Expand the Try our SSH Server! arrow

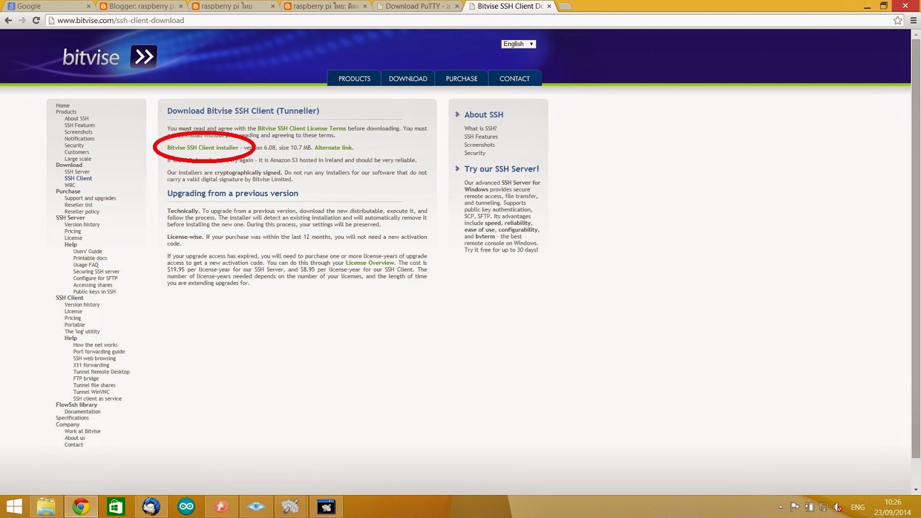(x=458, y=169)
